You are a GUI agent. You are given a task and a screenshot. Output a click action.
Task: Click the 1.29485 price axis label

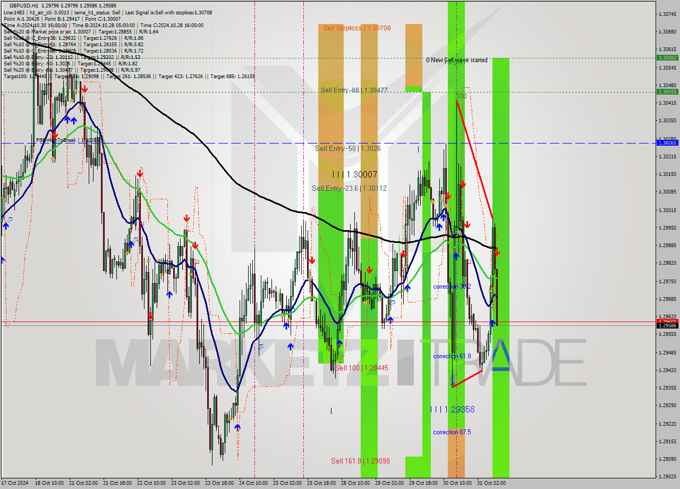[667, 352]
